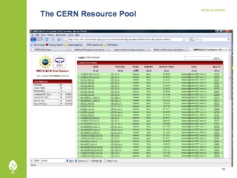Sort Host column ascending arrow
Viewport: 237px width, 178px height.
point(97,71)
